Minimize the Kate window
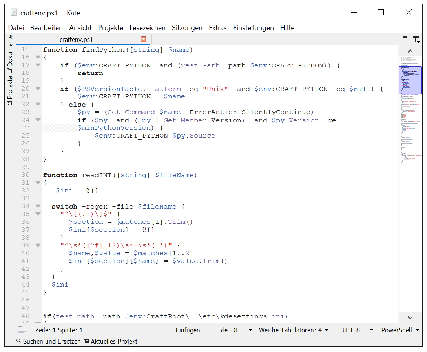Image resolution: width=427 pixels, height=352 pixels. (354, 13)
